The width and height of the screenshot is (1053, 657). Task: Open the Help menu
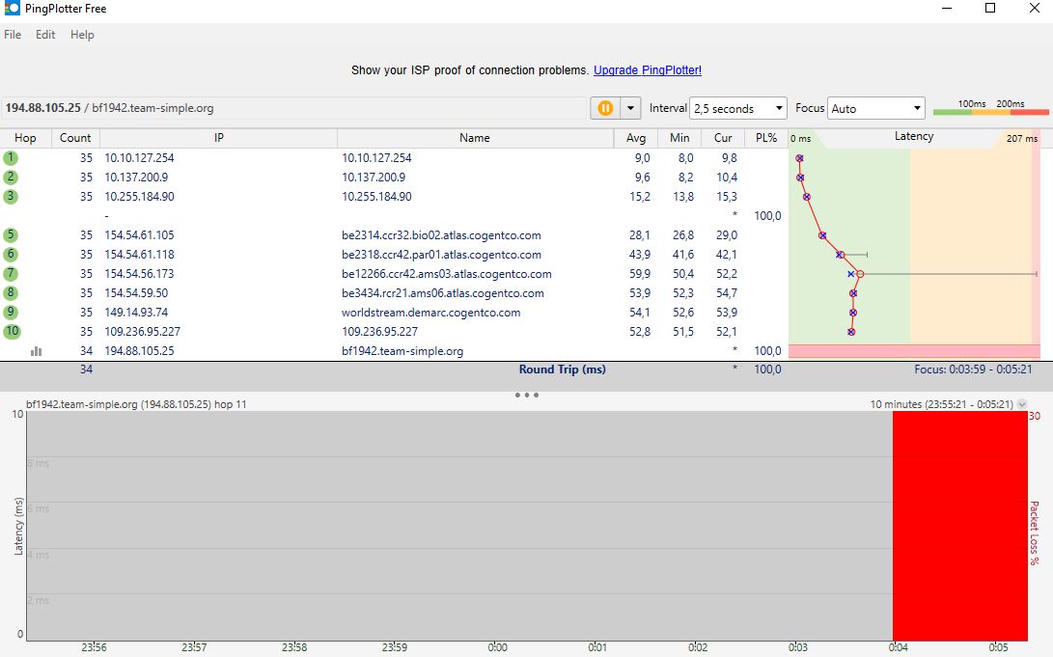tap(82, 34)
